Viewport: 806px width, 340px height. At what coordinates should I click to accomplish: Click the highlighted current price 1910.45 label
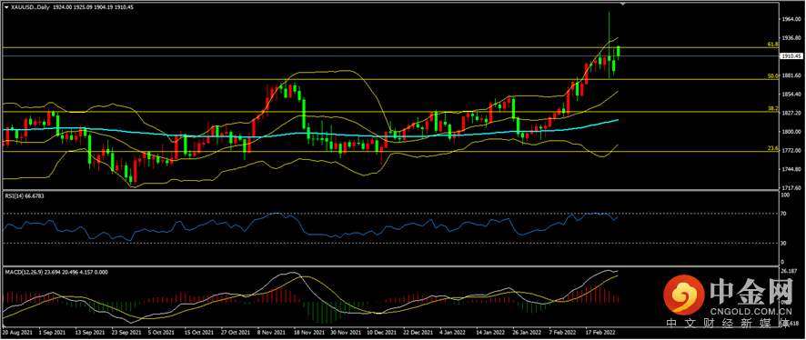[791, 56]
